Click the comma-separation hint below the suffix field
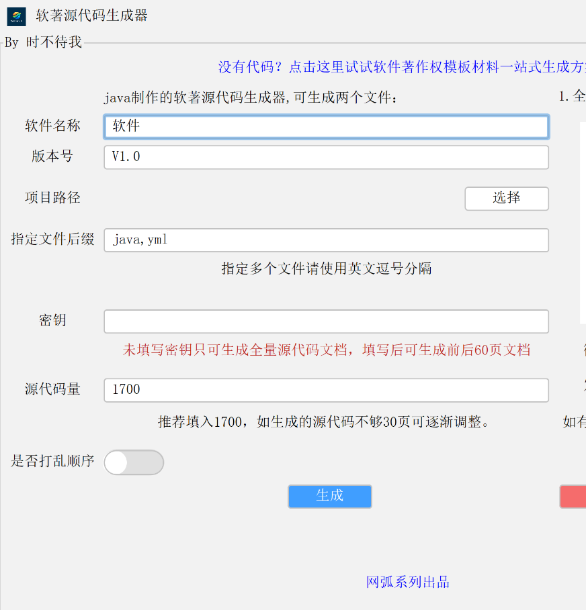Viewport: 586px width, 610px height. pos(326,268)
